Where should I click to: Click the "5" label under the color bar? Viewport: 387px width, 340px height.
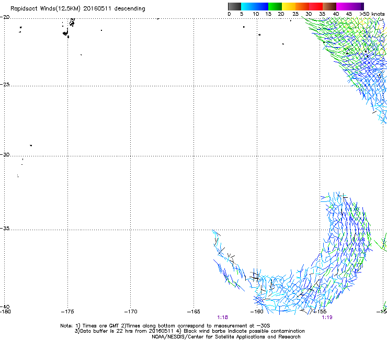click(242, 14)
